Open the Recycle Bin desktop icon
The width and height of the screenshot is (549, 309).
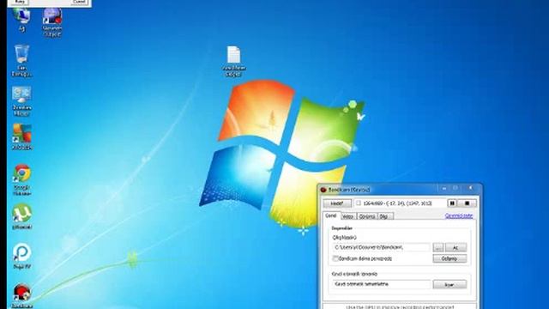(x=21, y=60)
